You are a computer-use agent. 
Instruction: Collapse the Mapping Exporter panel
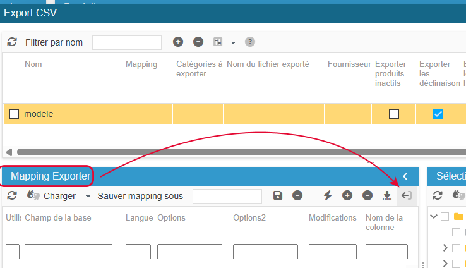point(405,176)
